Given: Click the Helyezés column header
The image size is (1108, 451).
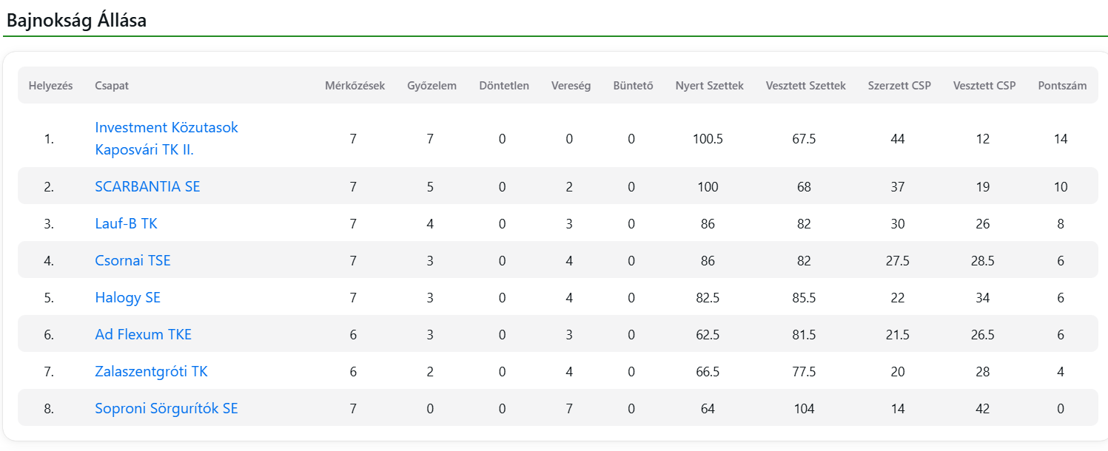Looking at the screenshot, I should pos(50,86).
